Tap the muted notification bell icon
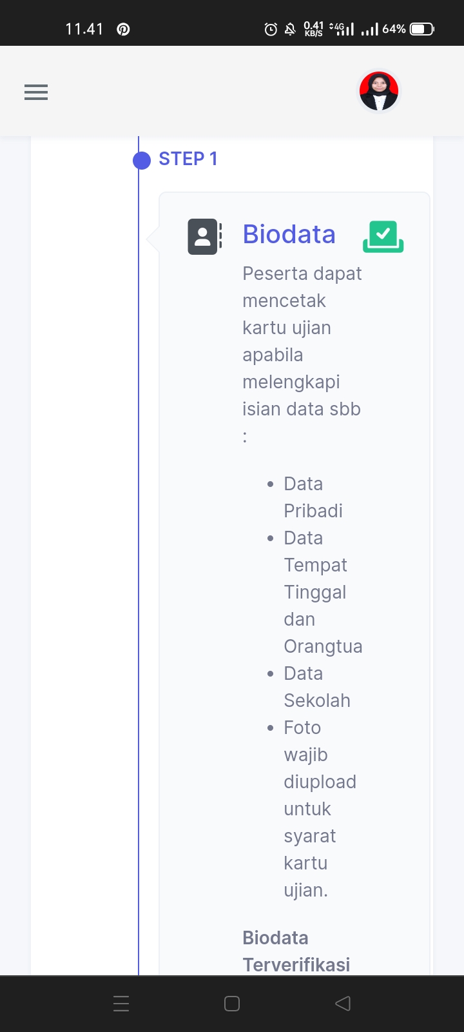Viewport: 464px width, 1032px height. click(290, 29)
